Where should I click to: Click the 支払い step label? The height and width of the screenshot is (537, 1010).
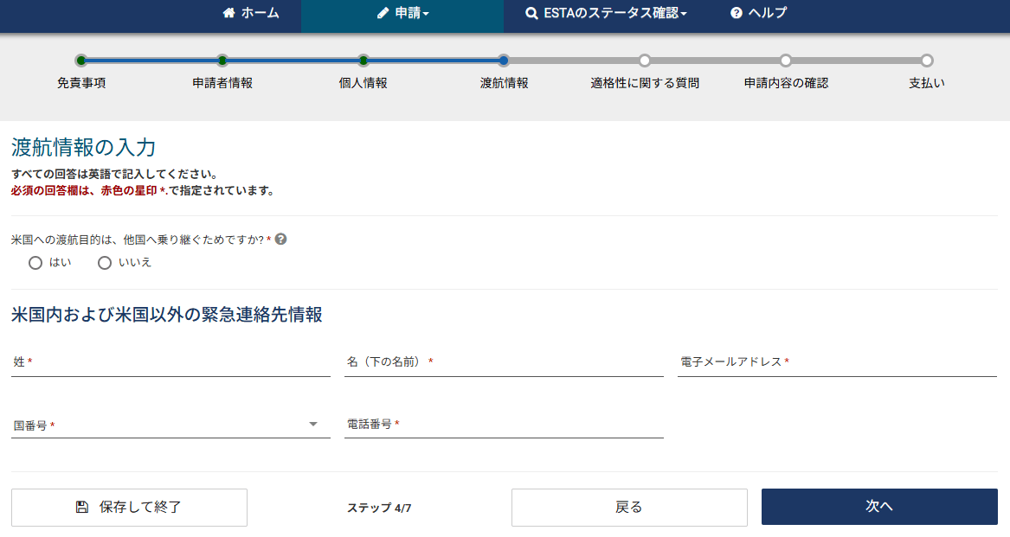[927, 83]
